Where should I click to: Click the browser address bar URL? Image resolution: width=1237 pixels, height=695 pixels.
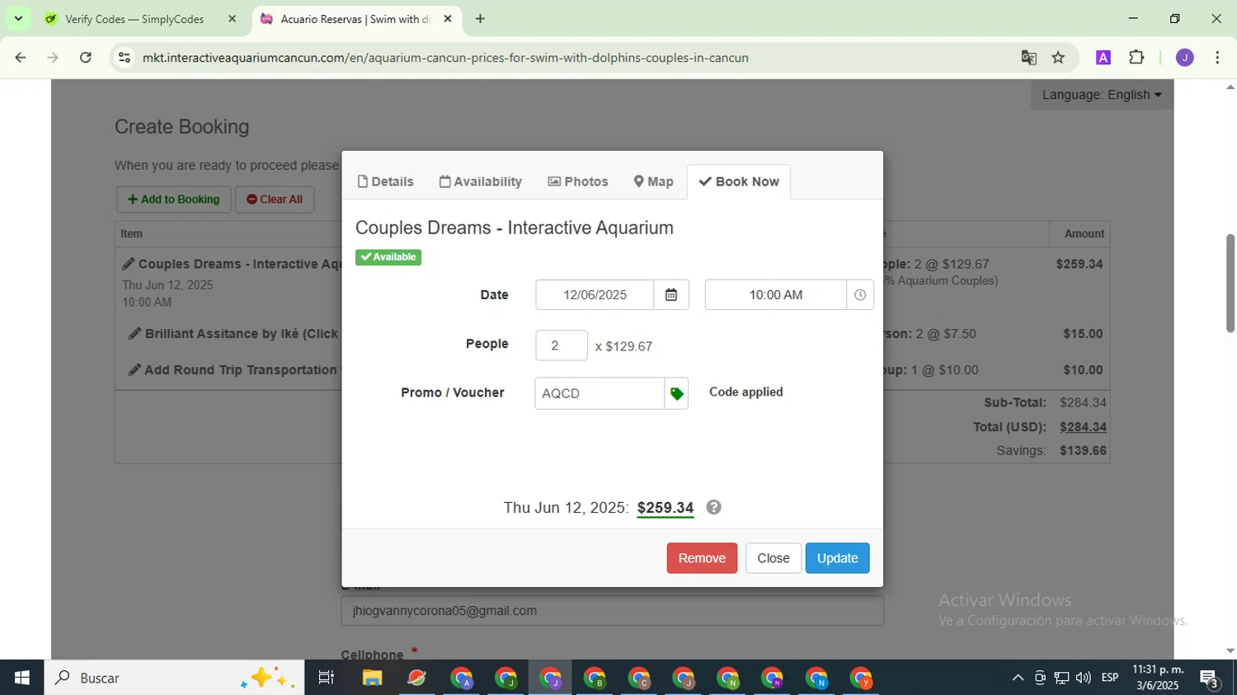445,58
